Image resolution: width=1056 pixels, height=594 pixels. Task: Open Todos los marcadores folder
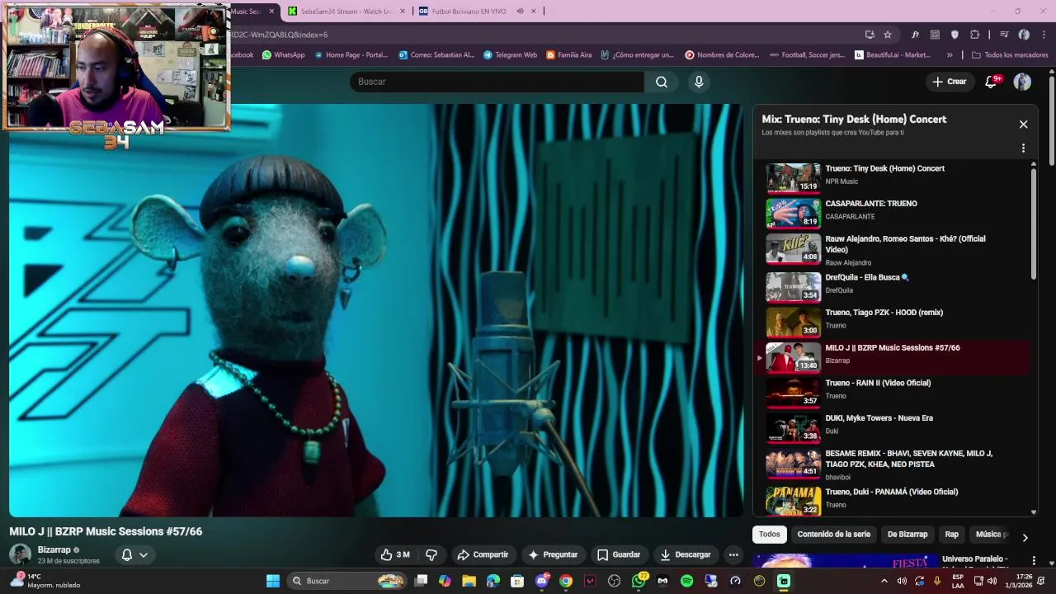click(x=1010, y=55)
